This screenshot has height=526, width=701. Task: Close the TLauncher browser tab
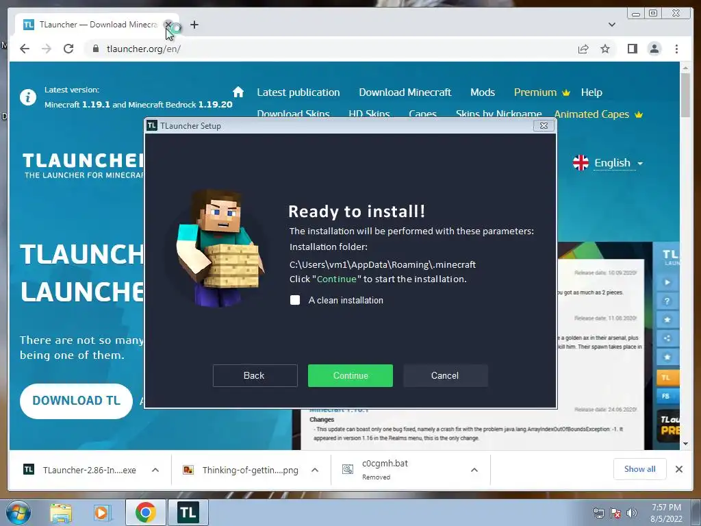click(168, 25)
